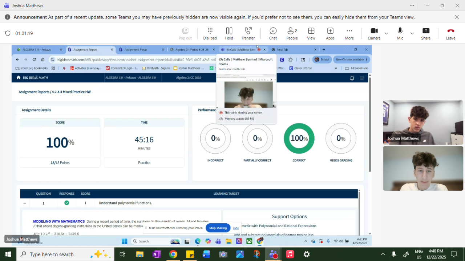465x261 pixels.
Task: Dismiss the Announcement banner
Action: tap(457, 17)
